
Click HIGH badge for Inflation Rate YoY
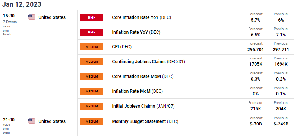click(x=92, y=32)
